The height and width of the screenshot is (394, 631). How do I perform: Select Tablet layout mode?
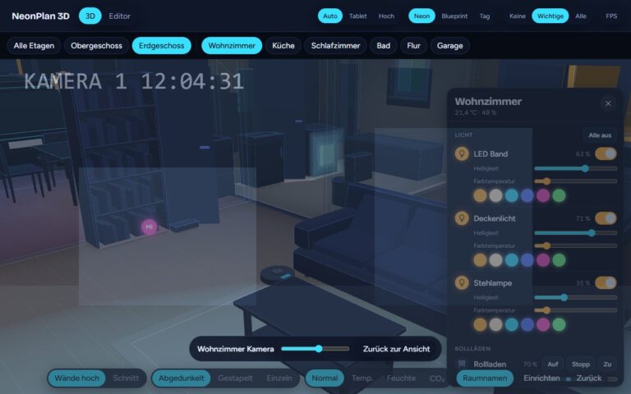pyautogui.click(x=357, y=16)
